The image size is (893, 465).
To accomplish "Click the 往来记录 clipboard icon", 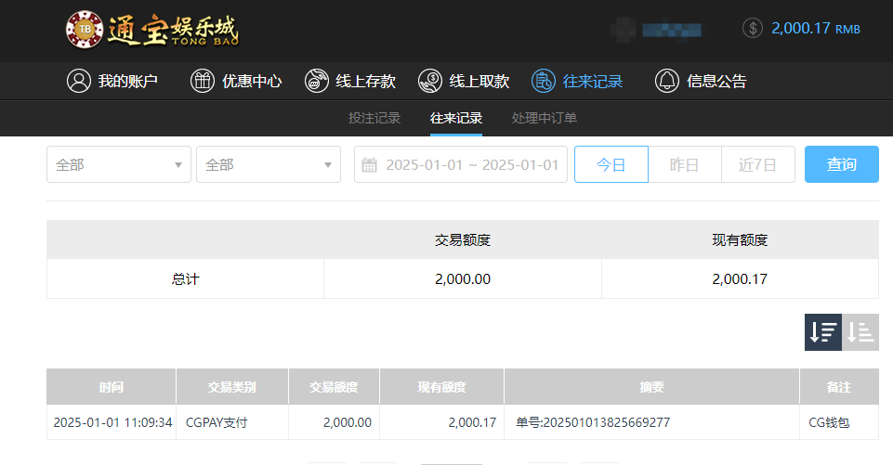I will coord(544,81).
